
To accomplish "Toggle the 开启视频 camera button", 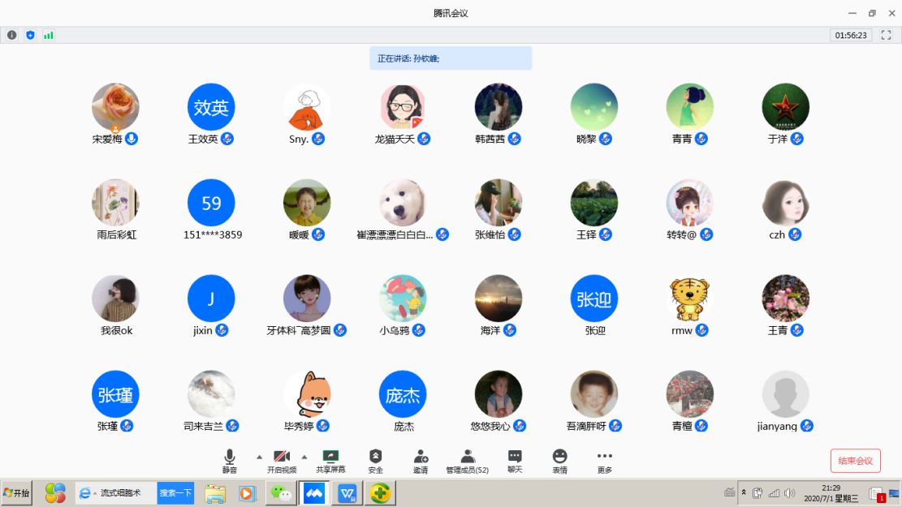I will [282, 461].
